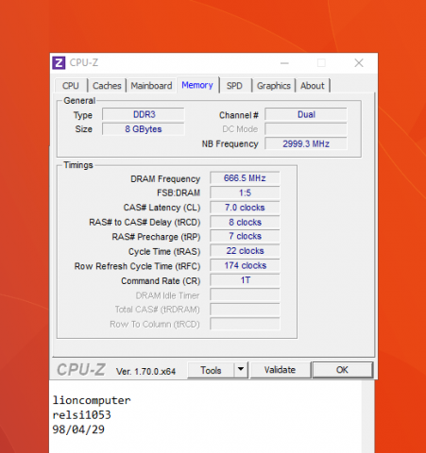
Task: Click the Validate button
Action: 280,370
